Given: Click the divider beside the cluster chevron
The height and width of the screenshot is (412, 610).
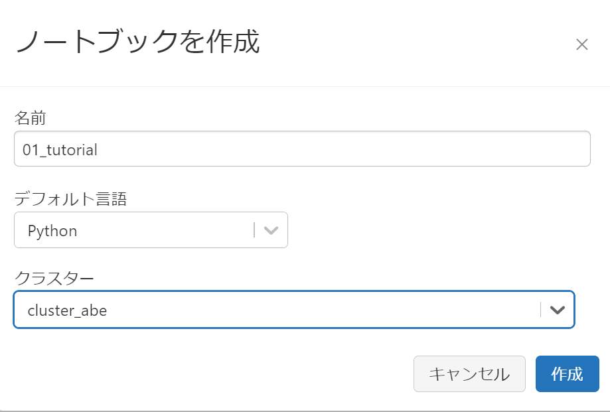Looking at the screenshot, I should (541, 310).
